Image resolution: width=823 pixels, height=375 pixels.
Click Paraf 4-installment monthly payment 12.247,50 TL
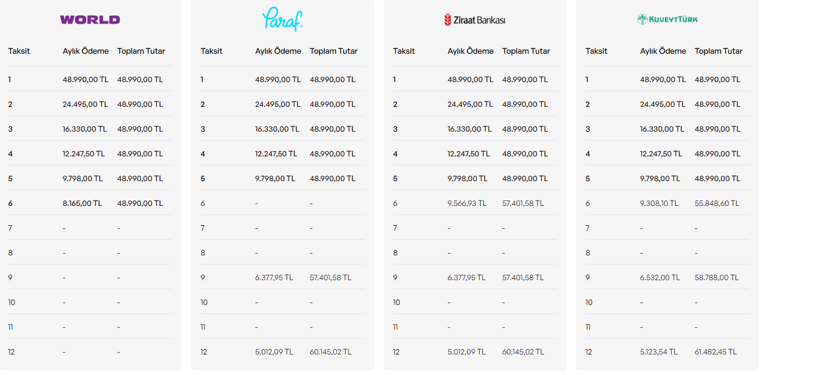(276, 154)
